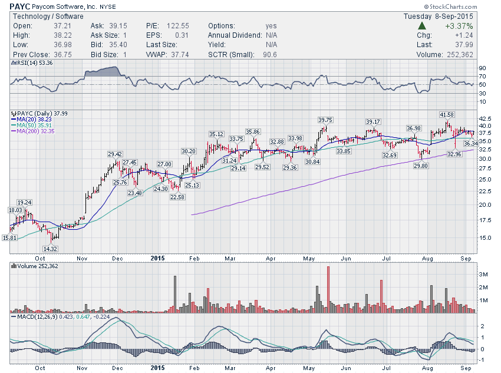Click the +3.37% change value

[459, 26]
